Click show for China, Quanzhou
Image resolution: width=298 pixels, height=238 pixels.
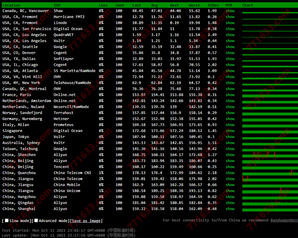pos(230,173)
